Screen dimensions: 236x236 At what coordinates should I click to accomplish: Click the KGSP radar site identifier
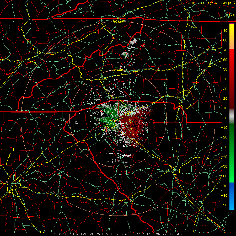click(139, 234)
